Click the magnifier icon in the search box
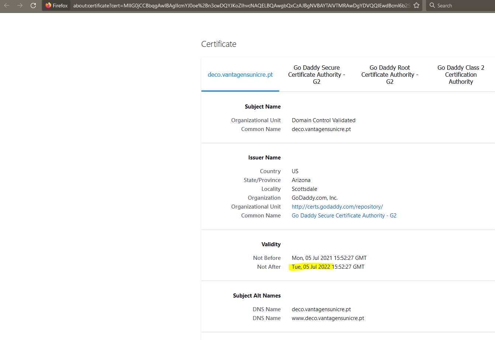Image resolution: width=495 pixels, height=340 pixels. coord(432,6)
